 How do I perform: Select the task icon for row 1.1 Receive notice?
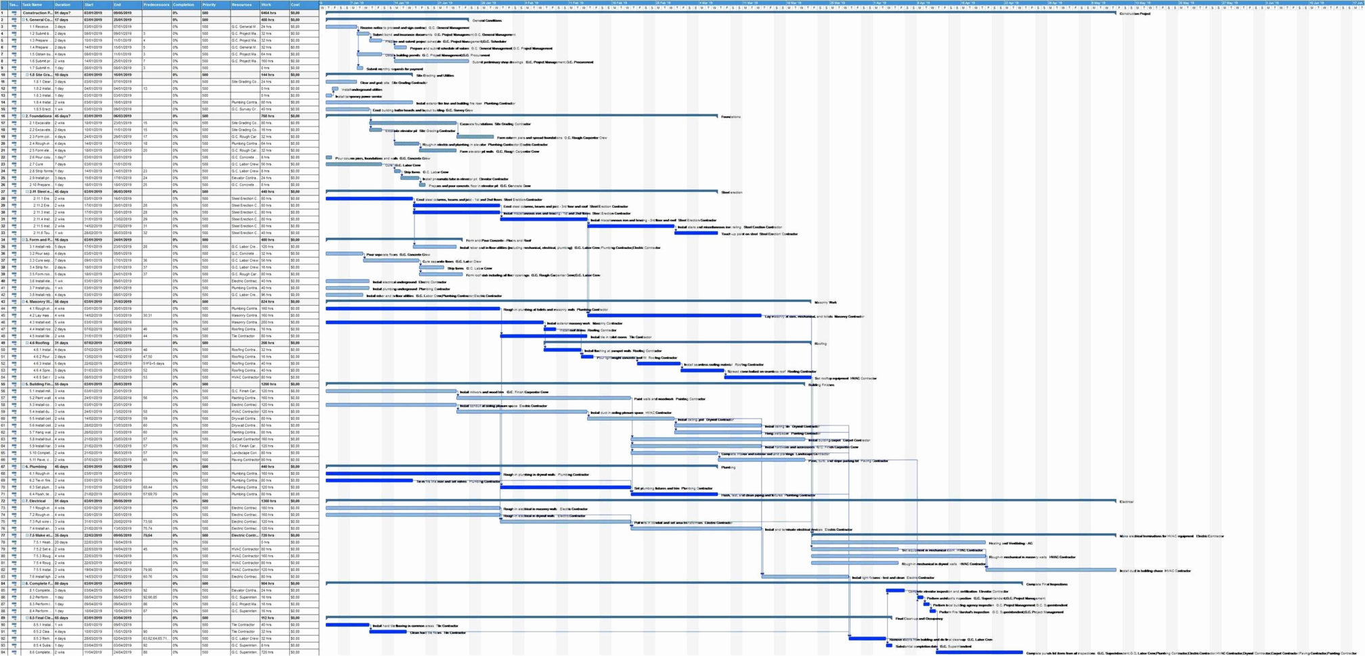point(15,26)
